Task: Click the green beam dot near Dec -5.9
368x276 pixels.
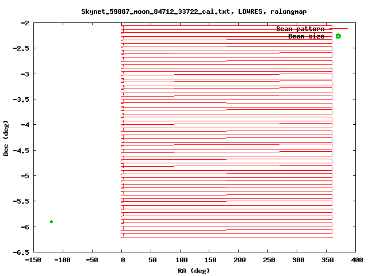Action: click(x=51, y=221)
